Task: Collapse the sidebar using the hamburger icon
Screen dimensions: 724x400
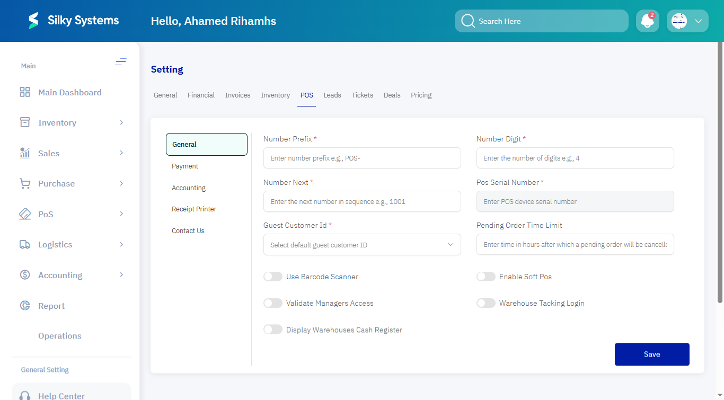Action: coord(121,62)
